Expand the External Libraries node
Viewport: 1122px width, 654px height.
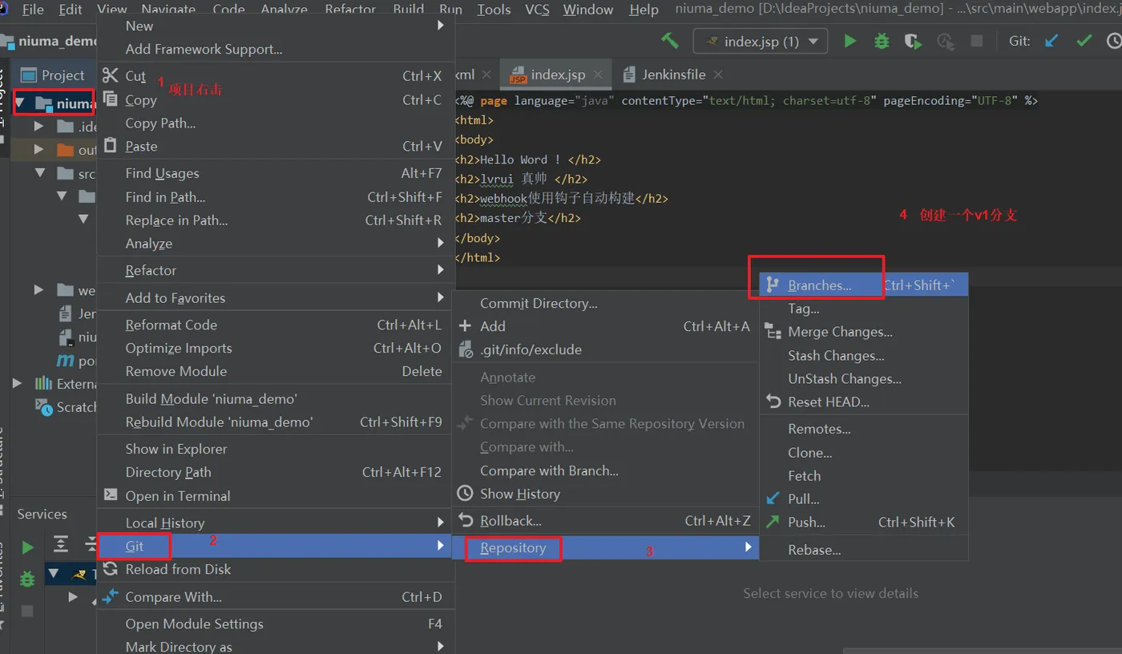click(x=17, y=383)
